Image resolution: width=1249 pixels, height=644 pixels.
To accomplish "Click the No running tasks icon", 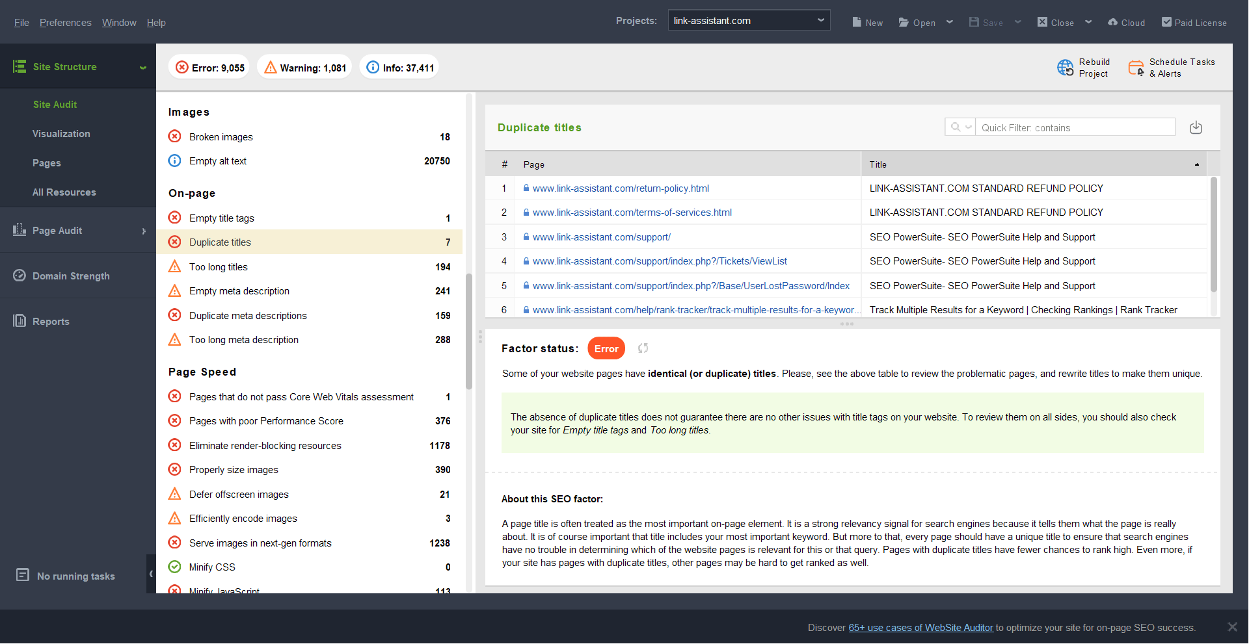I will pyautogui.click(x=23, y=575).
